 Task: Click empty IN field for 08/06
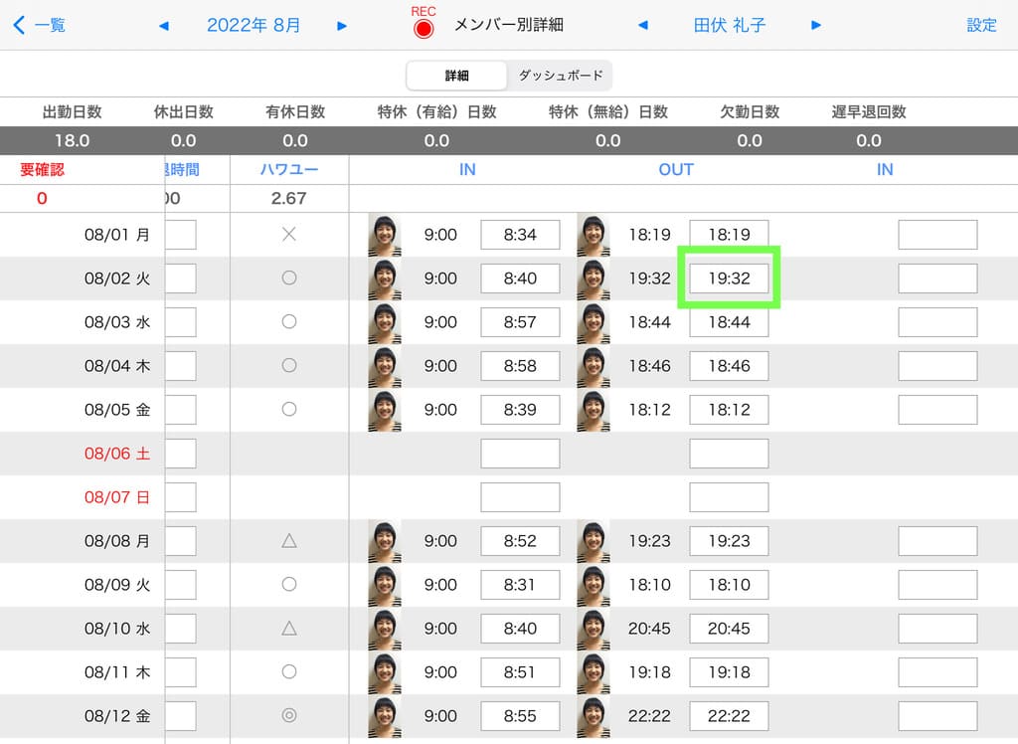pos(520,454)
